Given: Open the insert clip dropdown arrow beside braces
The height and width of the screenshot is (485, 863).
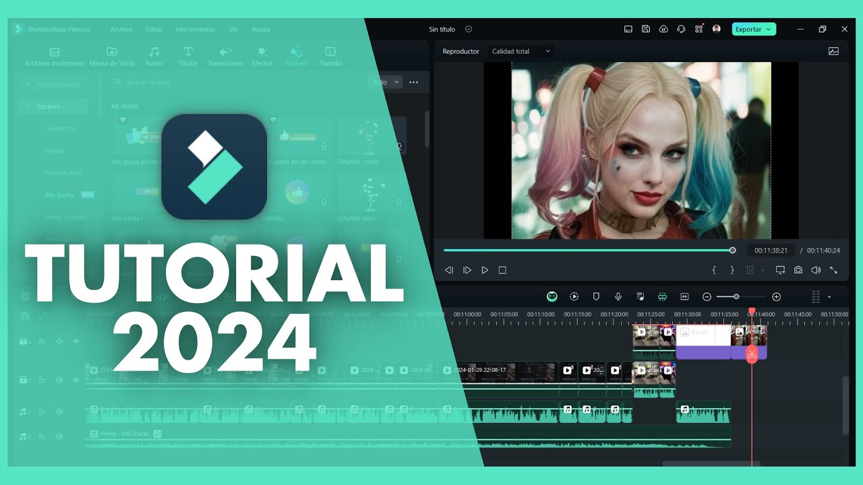Looking at the screenshot, I should pos(763,270).
